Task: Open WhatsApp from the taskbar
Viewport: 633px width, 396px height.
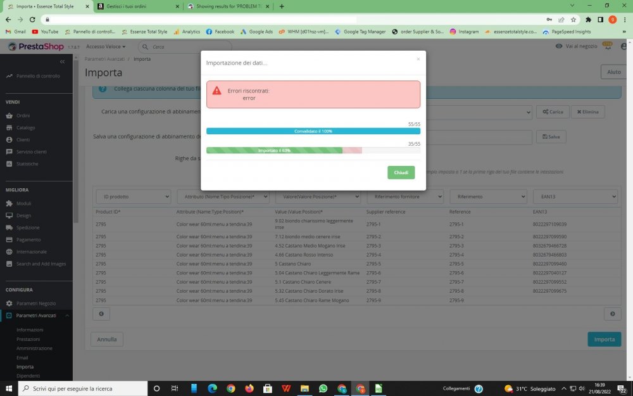Action: click(323, 389)
